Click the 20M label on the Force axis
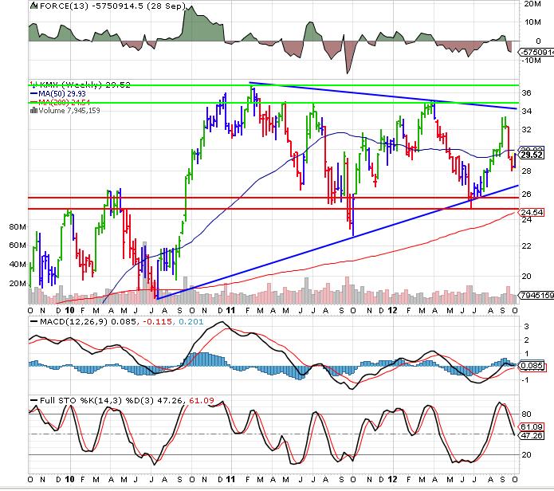Screen dimensions: 554x491 (x=532, y=4)
